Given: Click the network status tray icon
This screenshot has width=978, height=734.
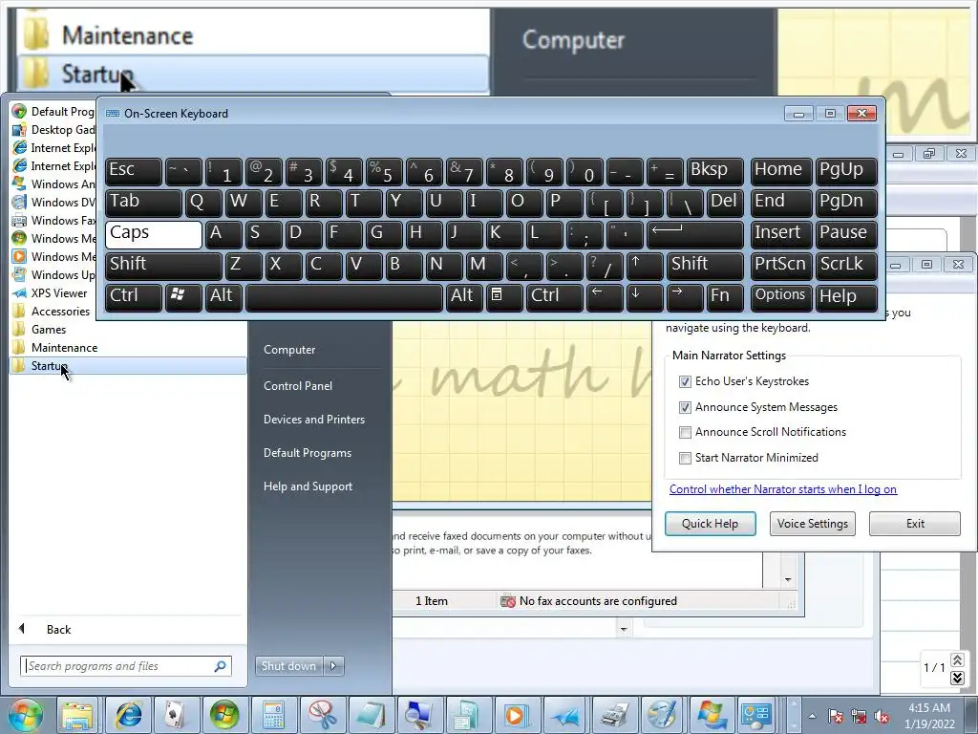Looking at the screenshot, I should tap(859, 716).
